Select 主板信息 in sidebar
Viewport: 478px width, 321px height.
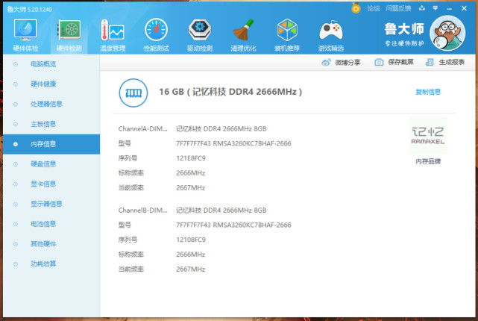pos(51,124)
